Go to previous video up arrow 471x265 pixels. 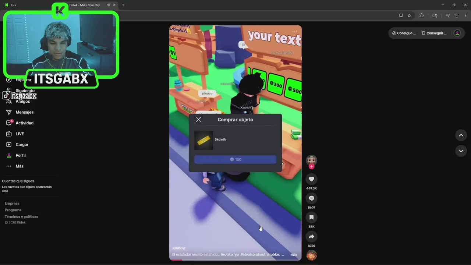[x=461, y=135]
